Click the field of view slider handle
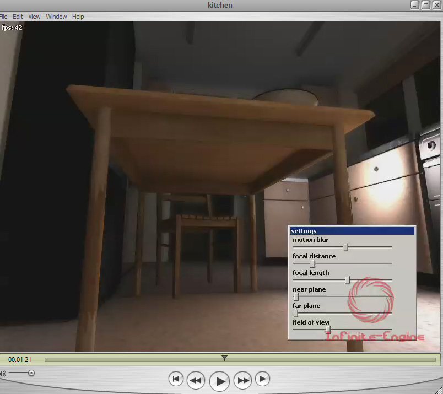The width and height of the screenshot is (443, 394). (x=328, y=330)
